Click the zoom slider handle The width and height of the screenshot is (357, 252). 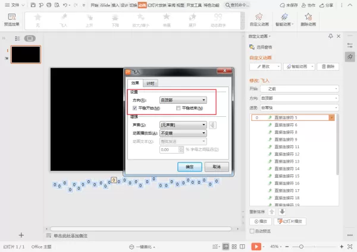pos(301,247)
